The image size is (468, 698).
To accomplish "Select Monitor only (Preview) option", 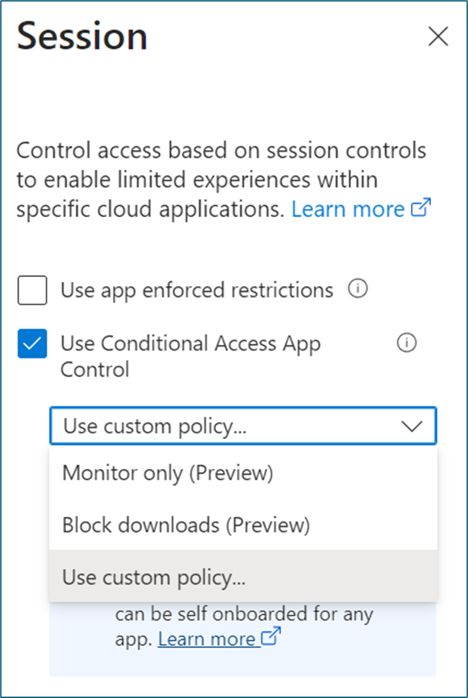I will coord(168,473).
